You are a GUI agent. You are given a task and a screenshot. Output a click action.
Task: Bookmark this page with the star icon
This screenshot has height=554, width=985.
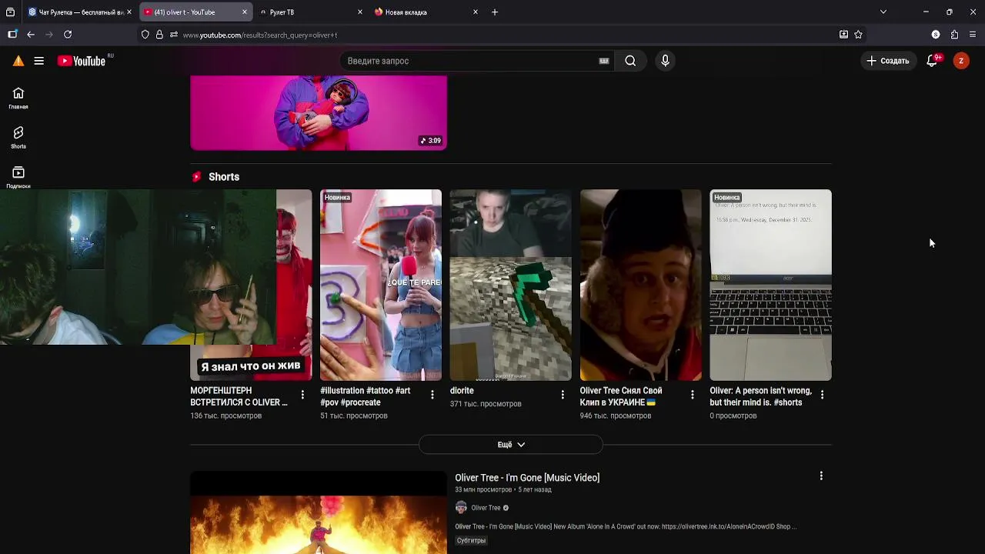click(x=858, y=35)
